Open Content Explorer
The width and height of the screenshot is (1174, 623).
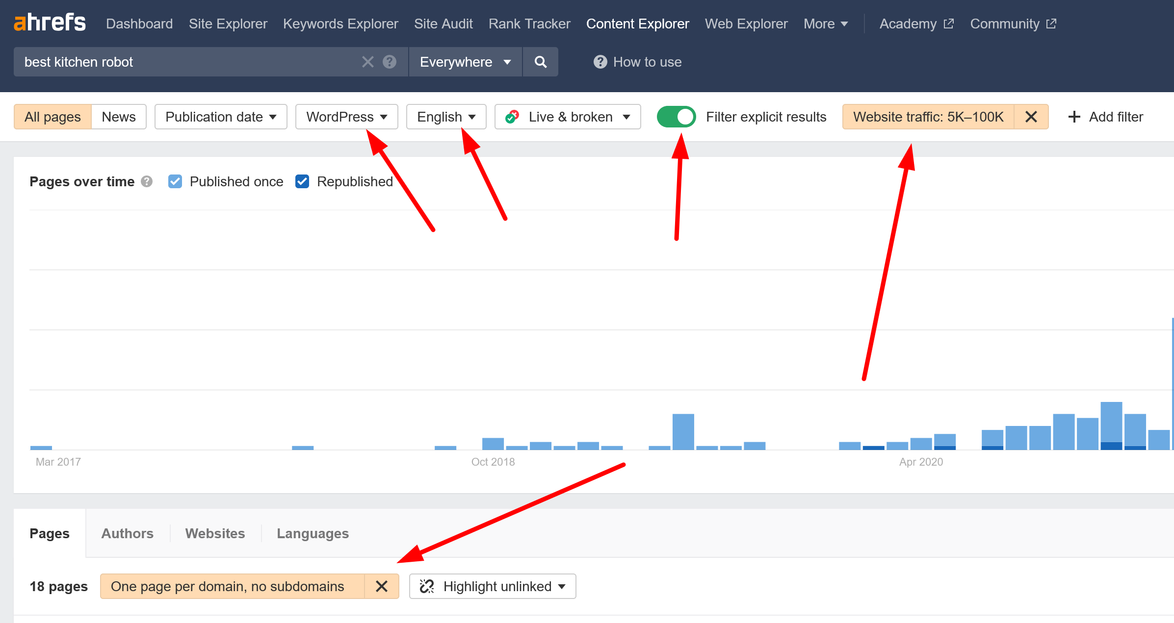637,24
